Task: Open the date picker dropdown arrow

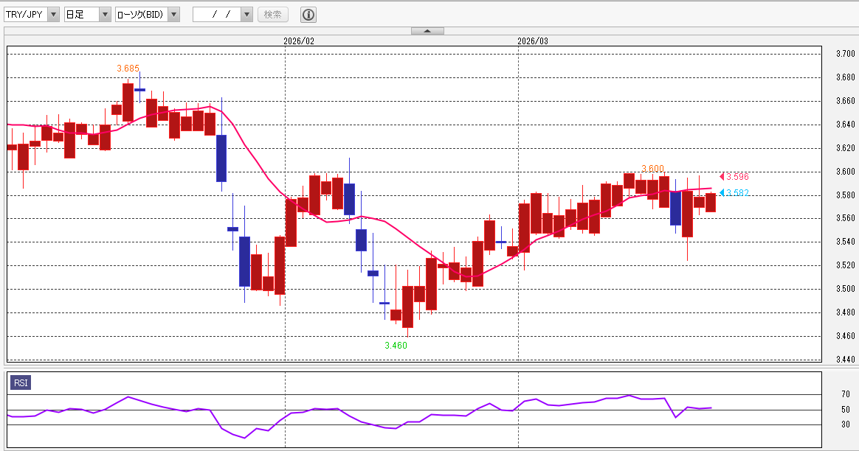Action: point(246,15)
